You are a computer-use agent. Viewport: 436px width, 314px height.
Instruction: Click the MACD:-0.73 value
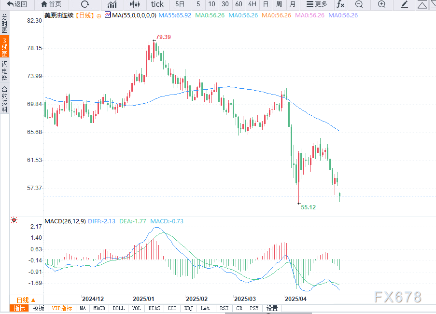click(167, 221)
